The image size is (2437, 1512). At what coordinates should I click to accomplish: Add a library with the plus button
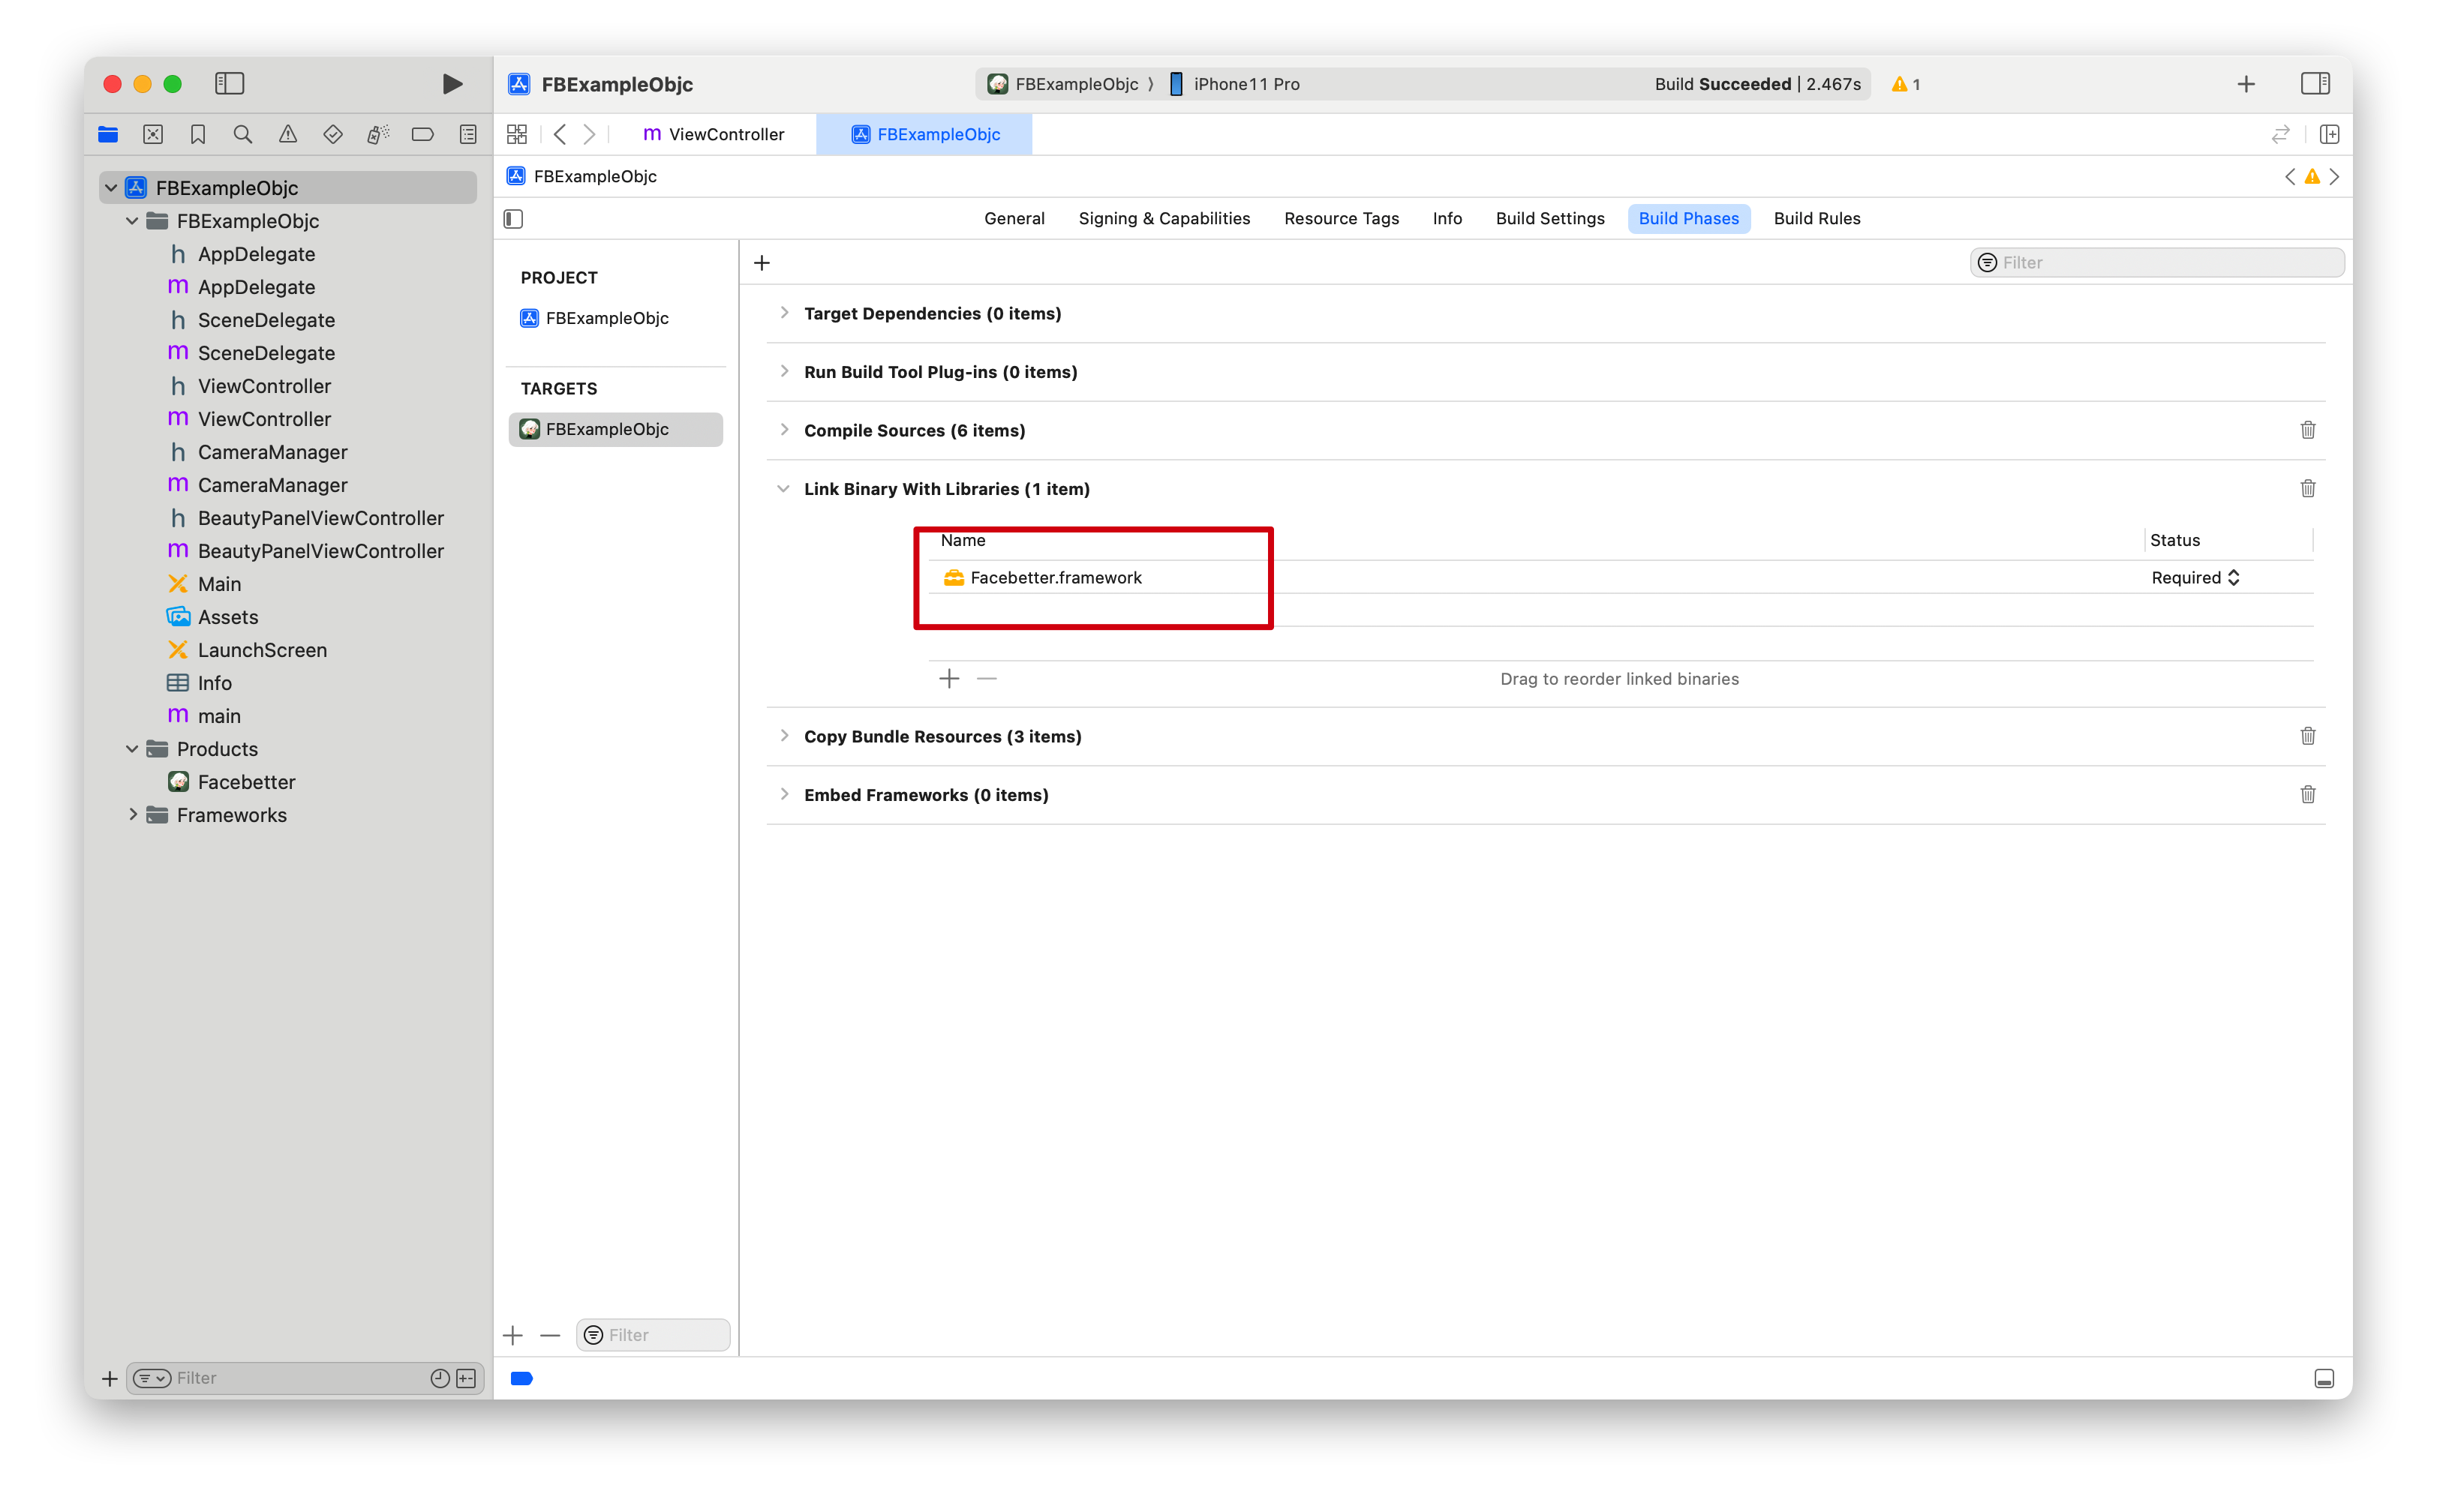pos(948,678)
